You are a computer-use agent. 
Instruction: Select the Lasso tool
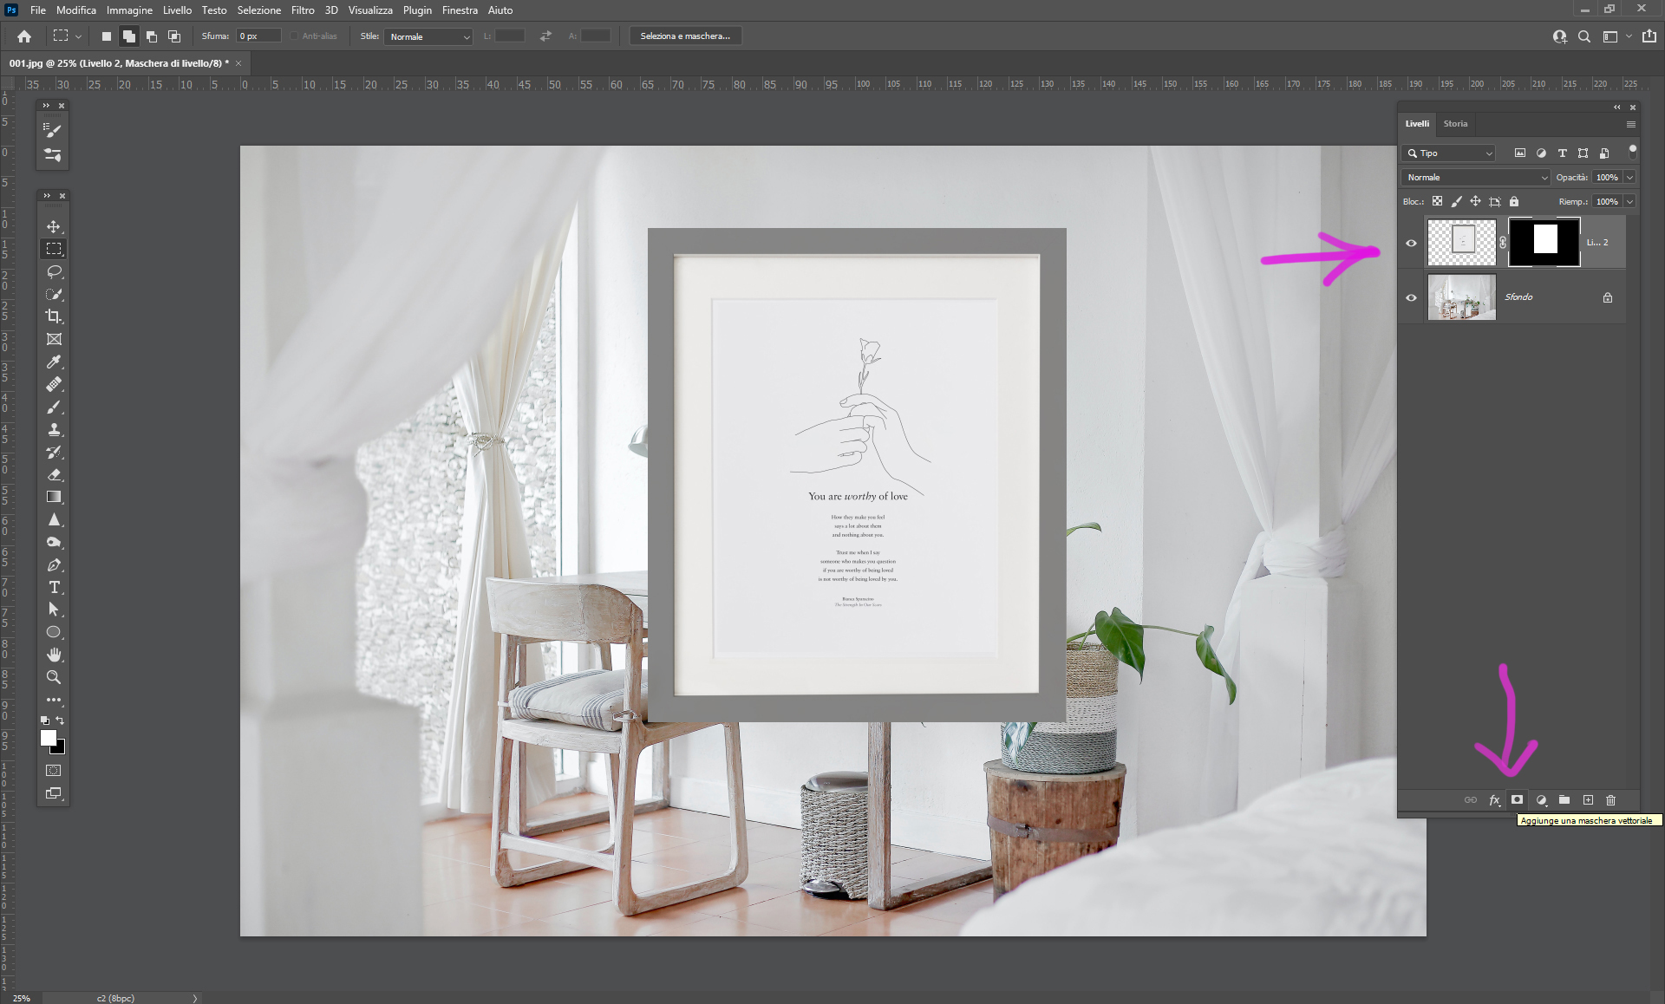pyautogui.click(x=54, y=271)
